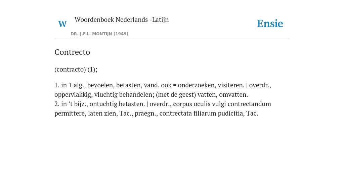Screen dimensions: 344x172
Task: Click the word (contracto) in parentheses
Action: 70,70
